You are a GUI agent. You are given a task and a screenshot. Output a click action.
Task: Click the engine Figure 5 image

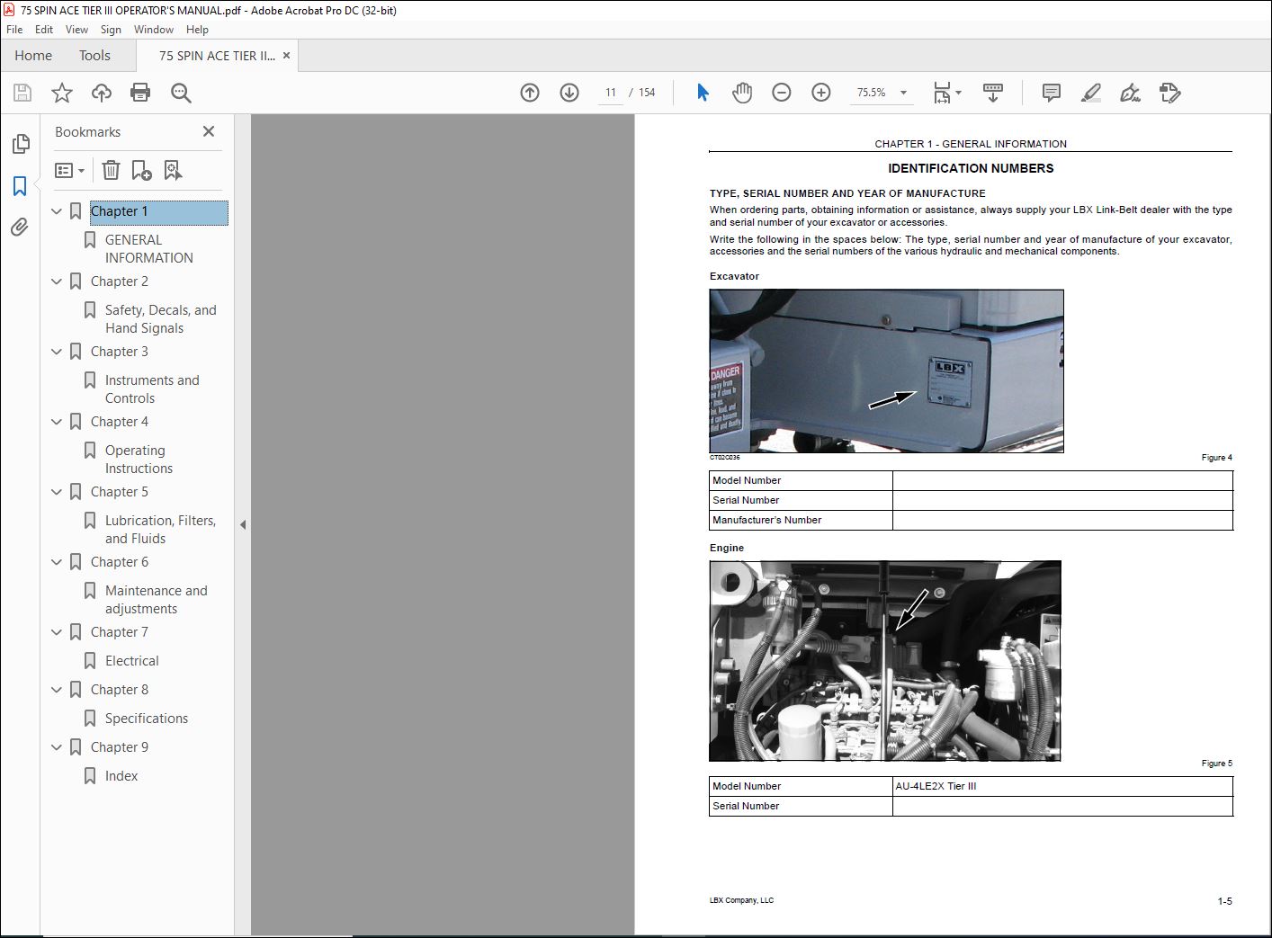pos(885,661)
